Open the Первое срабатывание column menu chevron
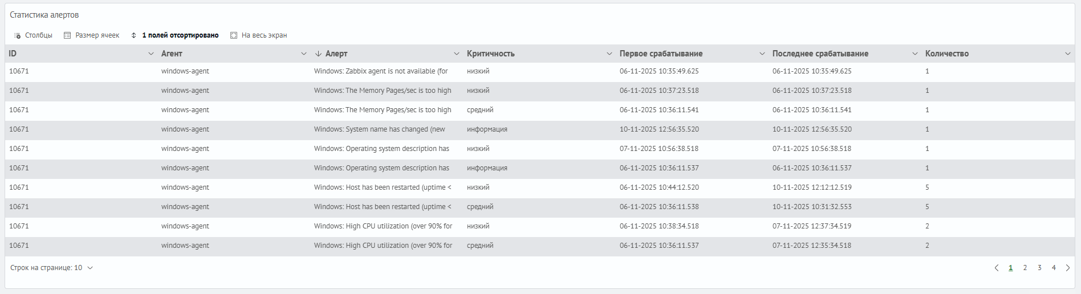1081x294 pixels. tap(762, 54)
